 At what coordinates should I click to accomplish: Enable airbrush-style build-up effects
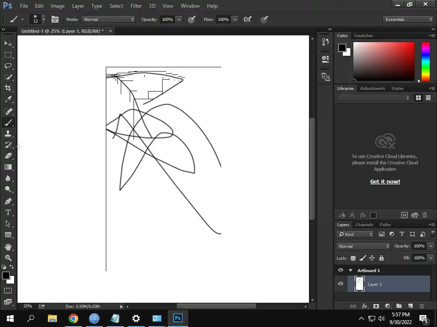click(x=247, y=19)
